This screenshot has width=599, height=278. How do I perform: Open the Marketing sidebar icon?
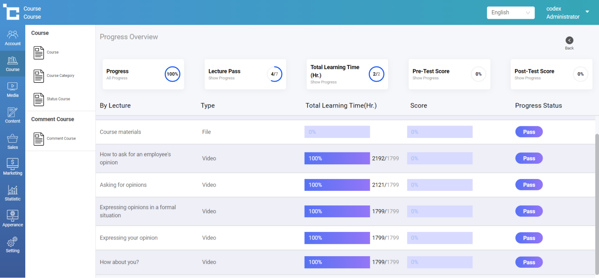(x=12, y=167)
